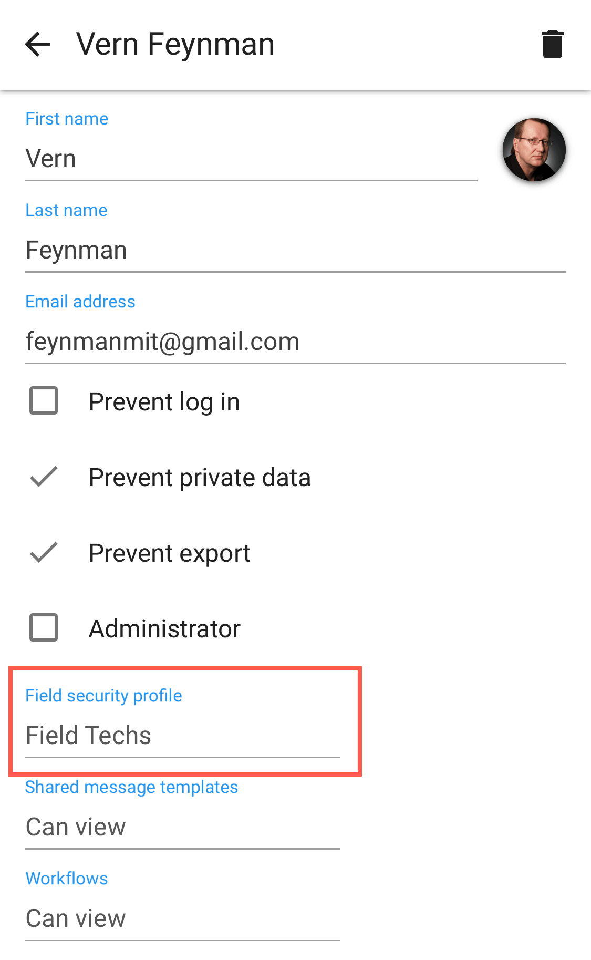
Task: Tick the Administrator checkbox
Action: [44, 627]
